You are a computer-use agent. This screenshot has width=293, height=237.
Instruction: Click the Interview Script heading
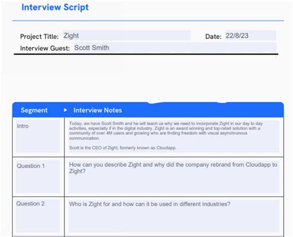point(55,7)
